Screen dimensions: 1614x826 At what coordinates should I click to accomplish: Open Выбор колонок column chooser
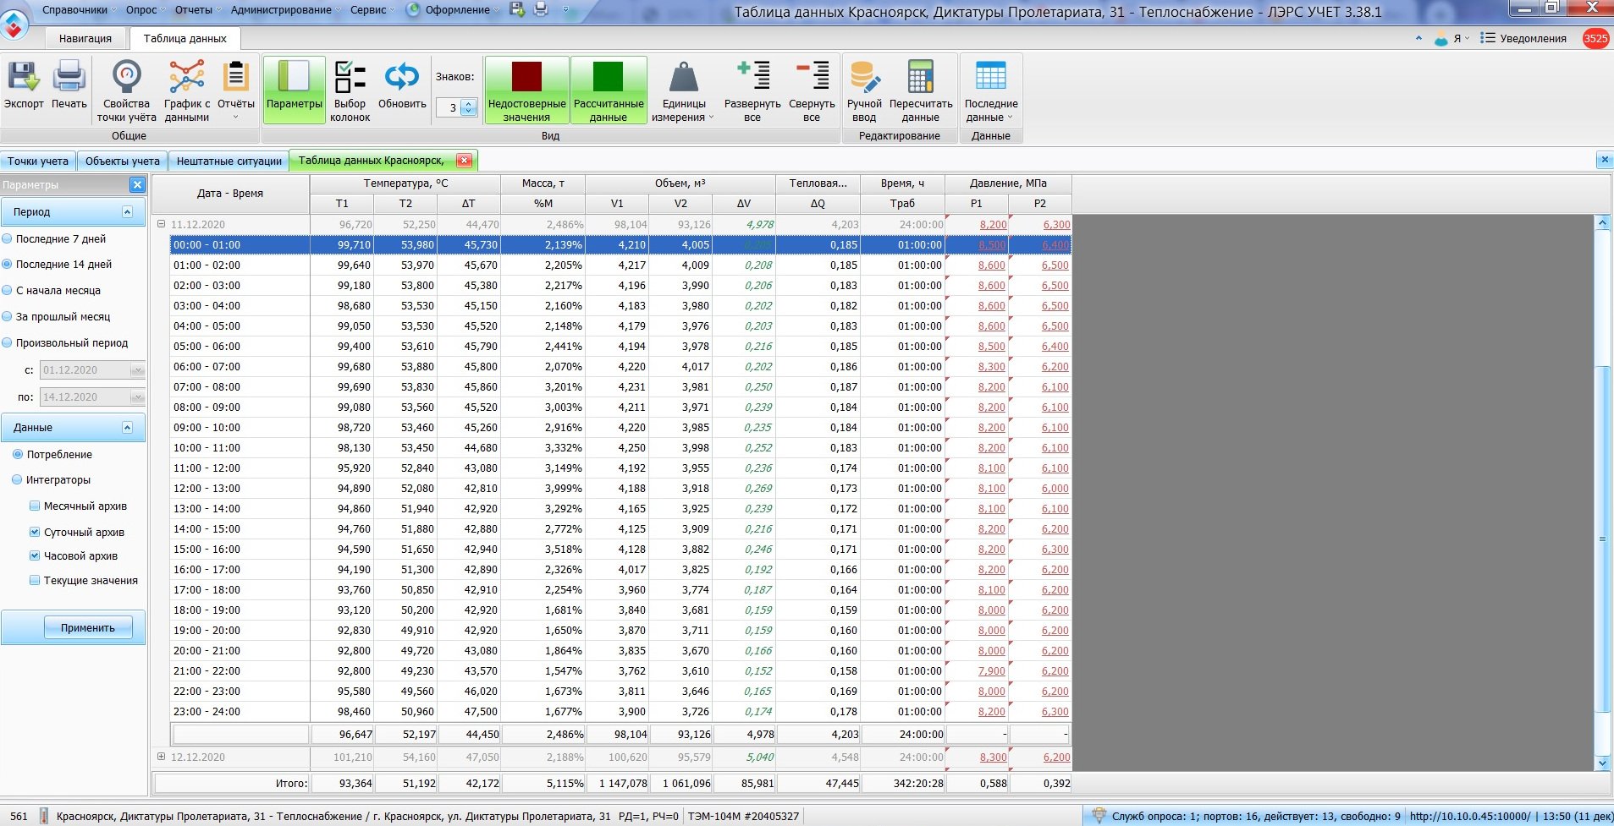tap(350, 77)
